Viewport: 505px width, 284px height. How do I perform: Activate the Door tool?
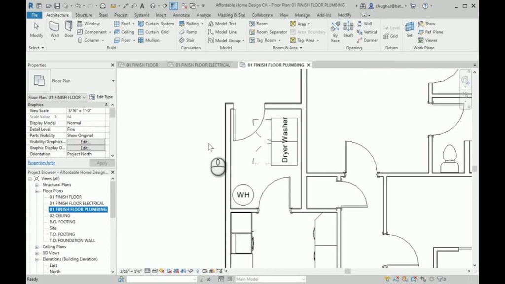(x=68, y=30)
